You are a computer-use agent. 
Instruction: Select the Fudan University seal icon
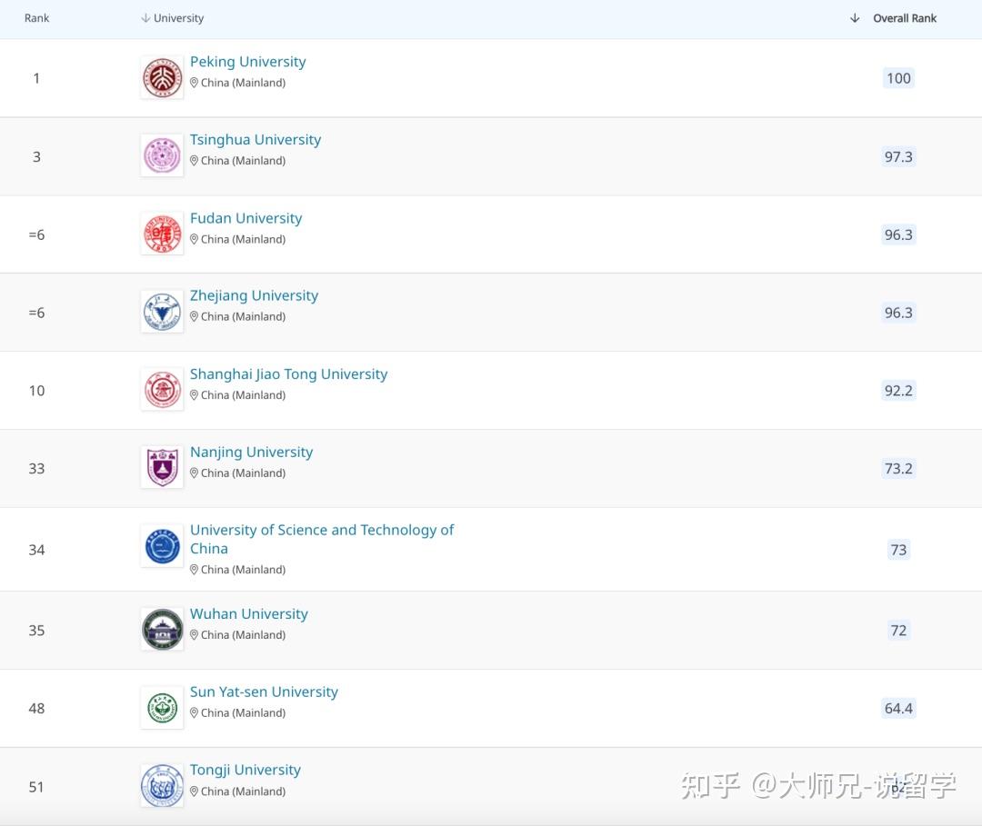(162, 233)
